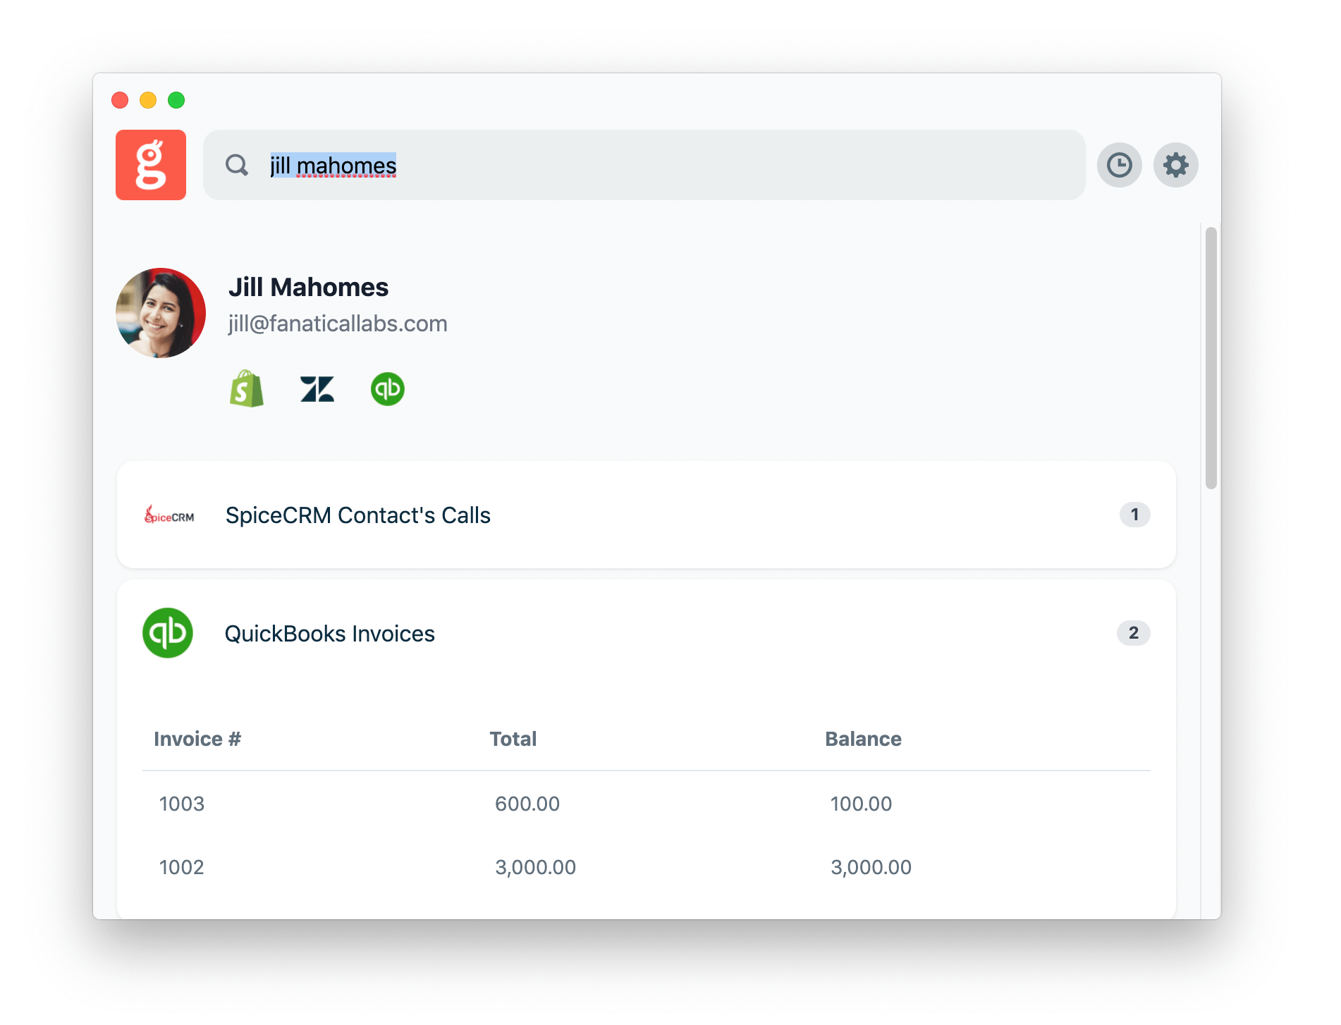Click the jill@fanaticallabs.com email address
1341x1025 pixels.
coord(338,324)
